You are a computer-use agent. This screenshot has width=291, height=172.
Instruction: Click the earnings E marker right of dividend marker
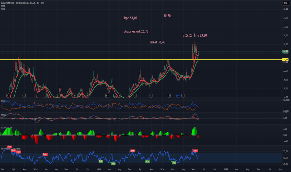point(183,96)
